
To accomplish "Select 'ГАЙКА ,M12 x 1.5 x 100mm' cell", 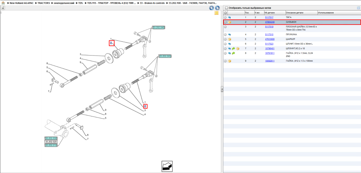I will click(300, 61).
